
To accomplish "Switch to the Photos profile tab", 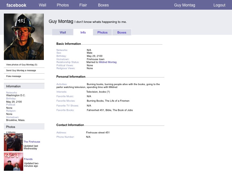I will pos(102,32).
